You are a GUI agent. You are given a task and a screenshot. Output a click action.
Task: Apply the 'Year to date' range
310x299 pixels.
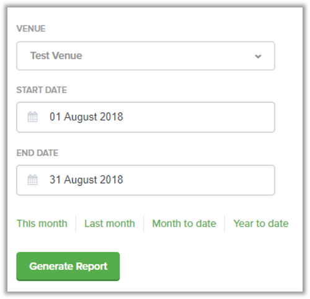[261, 223]
